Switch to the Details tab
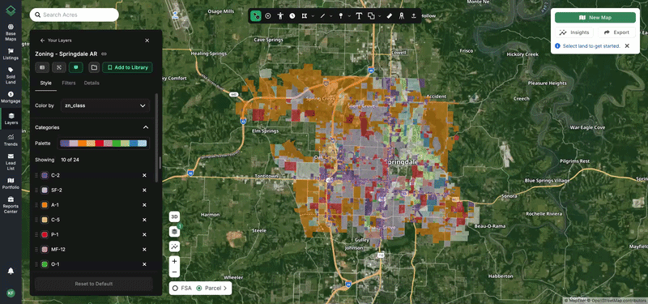The height and width of the screenshot is (304, 648). point(92,83)
